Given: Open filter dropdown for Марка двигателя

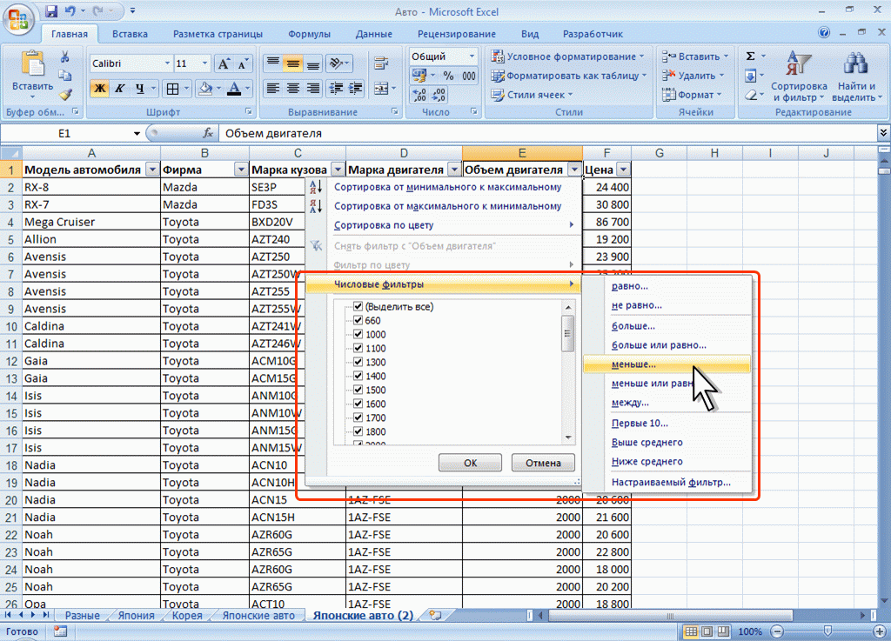Looking at the screenshot, I should tap(454, 170).
